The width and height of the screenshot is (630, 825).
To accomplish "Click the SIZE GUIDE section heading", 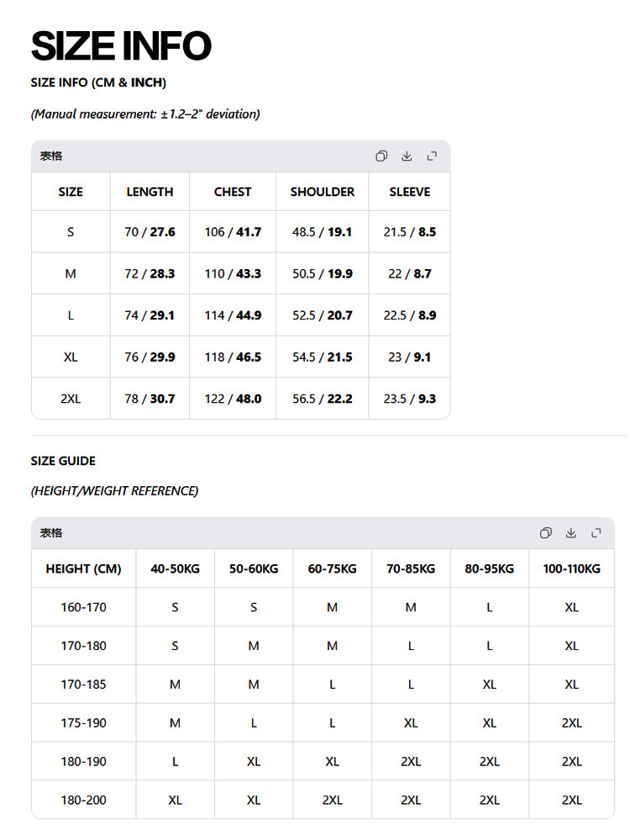I will [x=63, y=461].
